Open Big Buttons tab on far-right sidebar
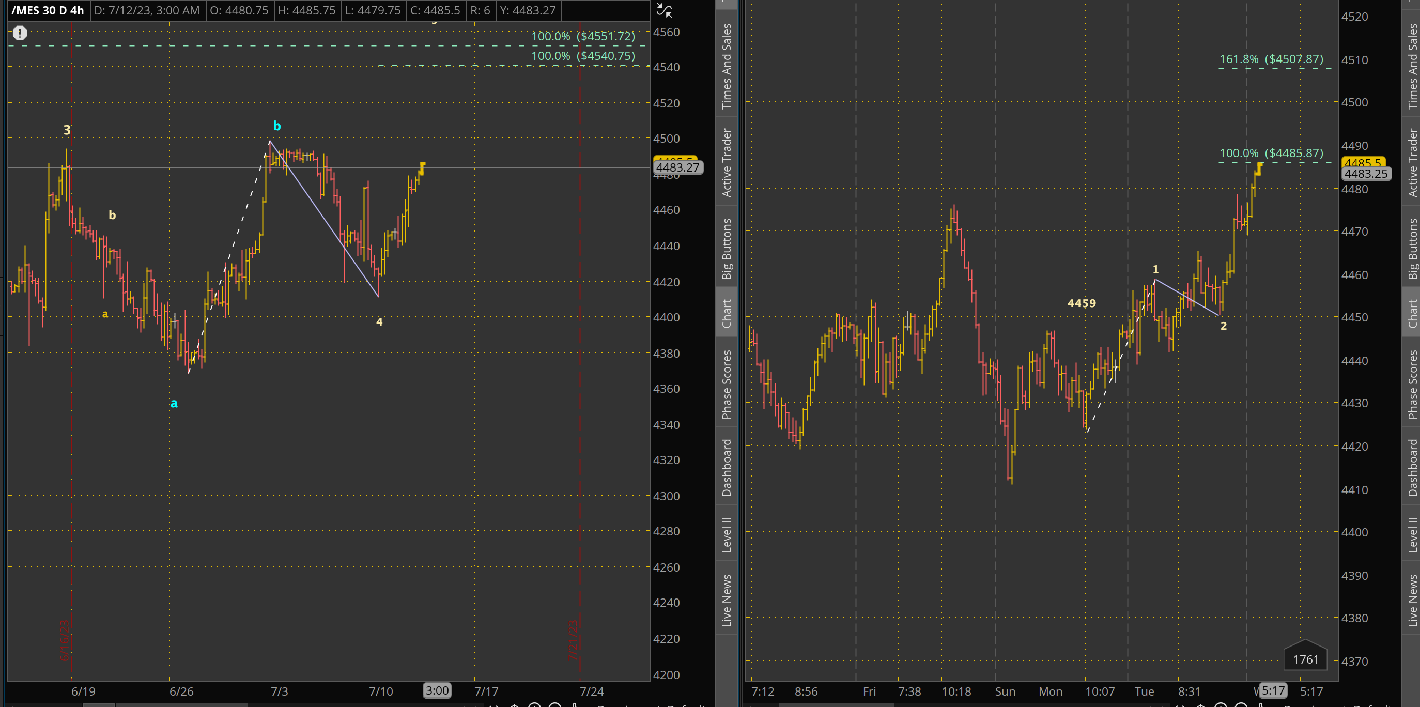Viewport: 1420px width, 707px height. pyautogui.click(x=1412, y=248)
